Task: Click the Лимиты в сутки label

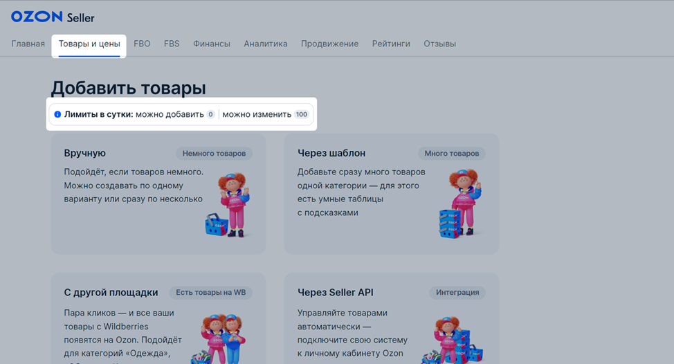Action: [x=99, y=114]
